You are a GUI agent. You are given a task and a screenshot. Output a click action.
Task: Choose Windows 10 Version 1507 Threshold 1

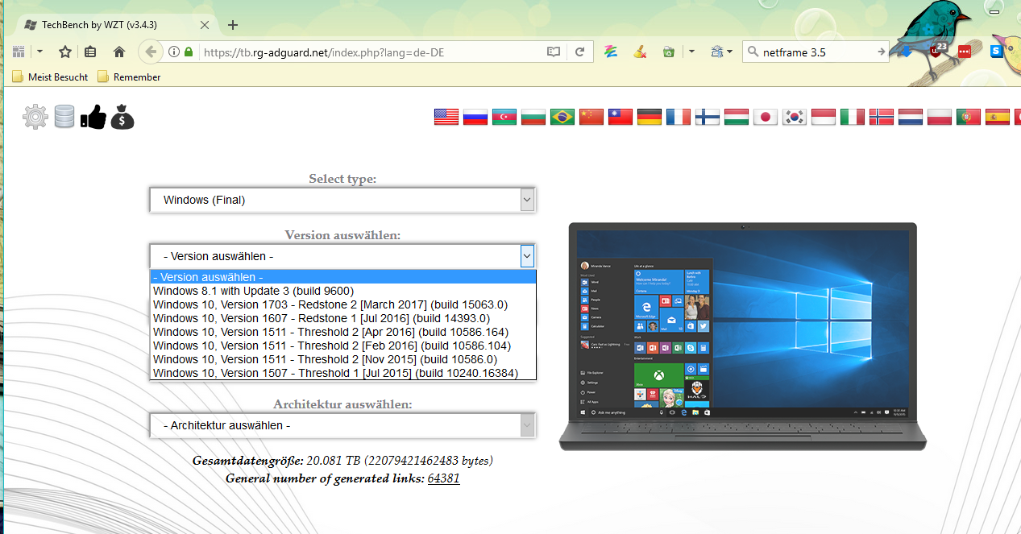(x=343, y=373)
